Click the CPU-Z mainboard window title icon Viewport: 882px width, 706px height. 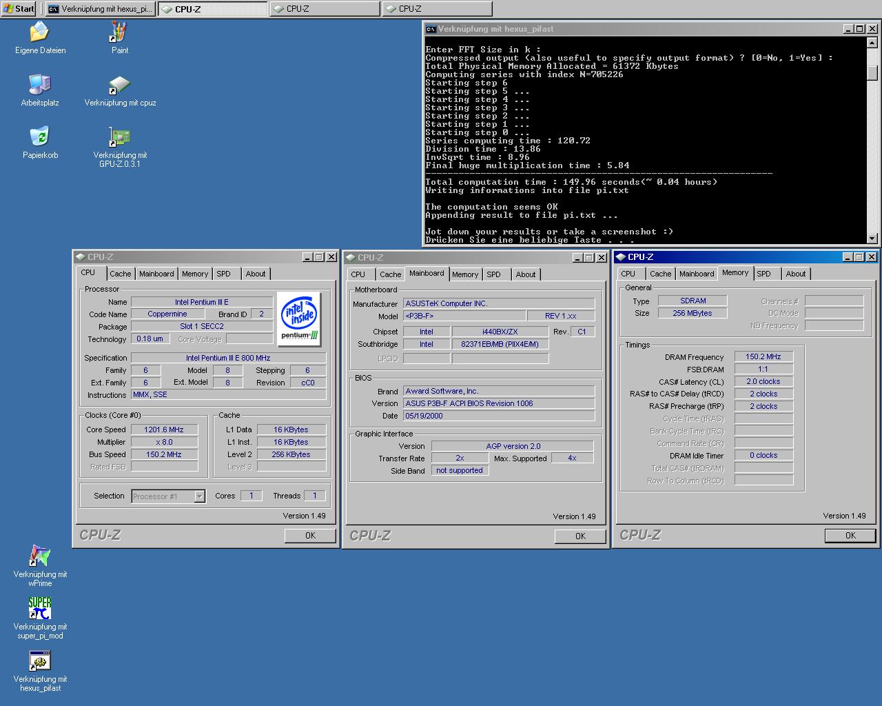click(x=350, y=258)
